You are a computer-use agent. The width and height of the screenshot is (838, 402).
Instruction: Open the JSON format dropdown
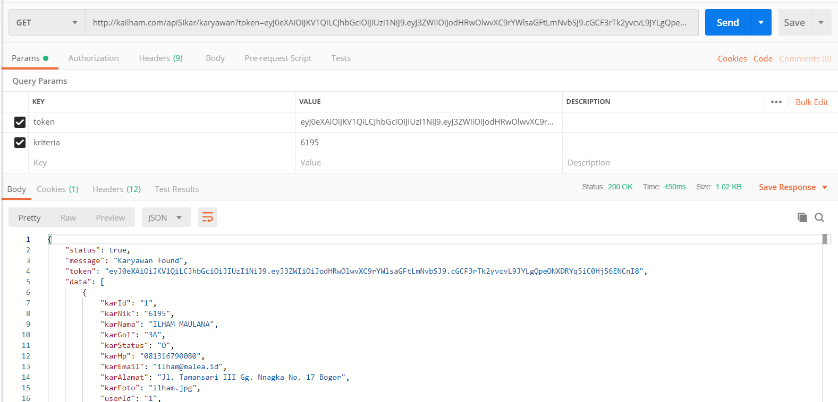coord(166,217)
